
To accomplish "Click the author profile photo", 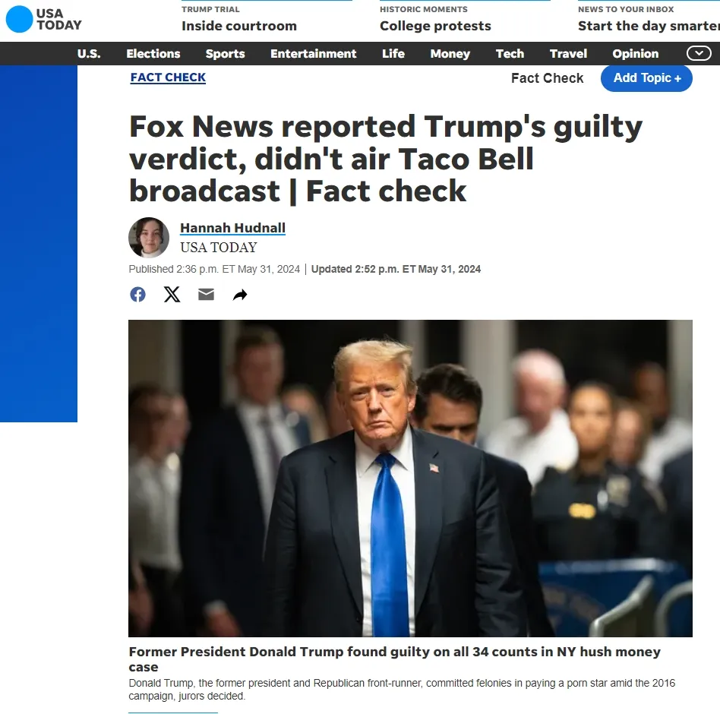I will pos(149,238).
